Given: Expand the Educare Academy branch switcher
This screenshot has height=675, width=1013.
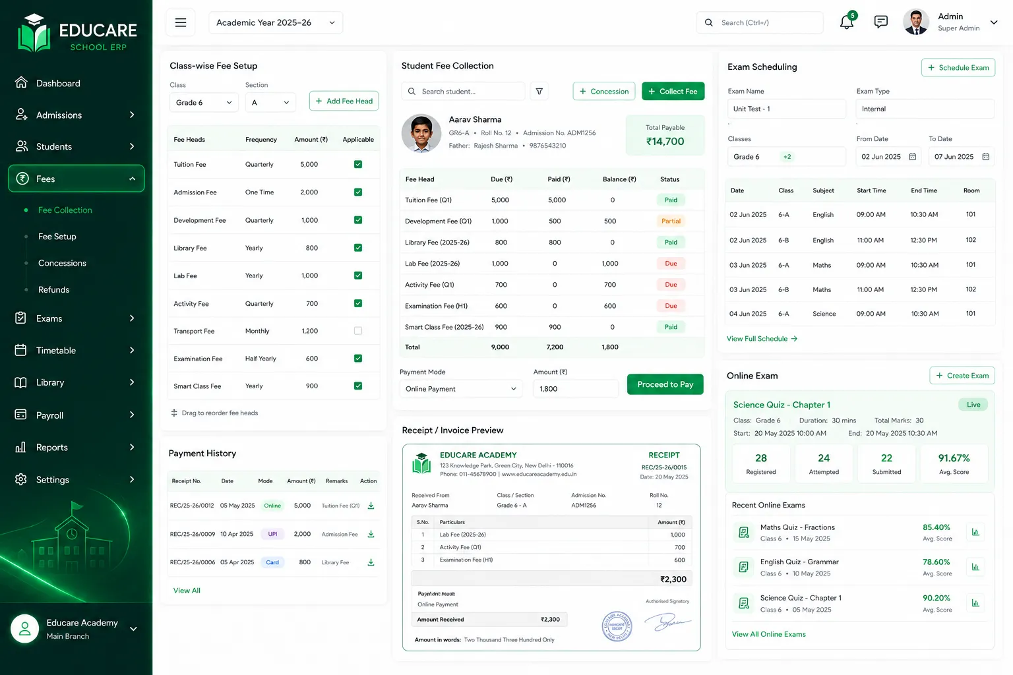Looking at the screenshot, I should [133, 629].
